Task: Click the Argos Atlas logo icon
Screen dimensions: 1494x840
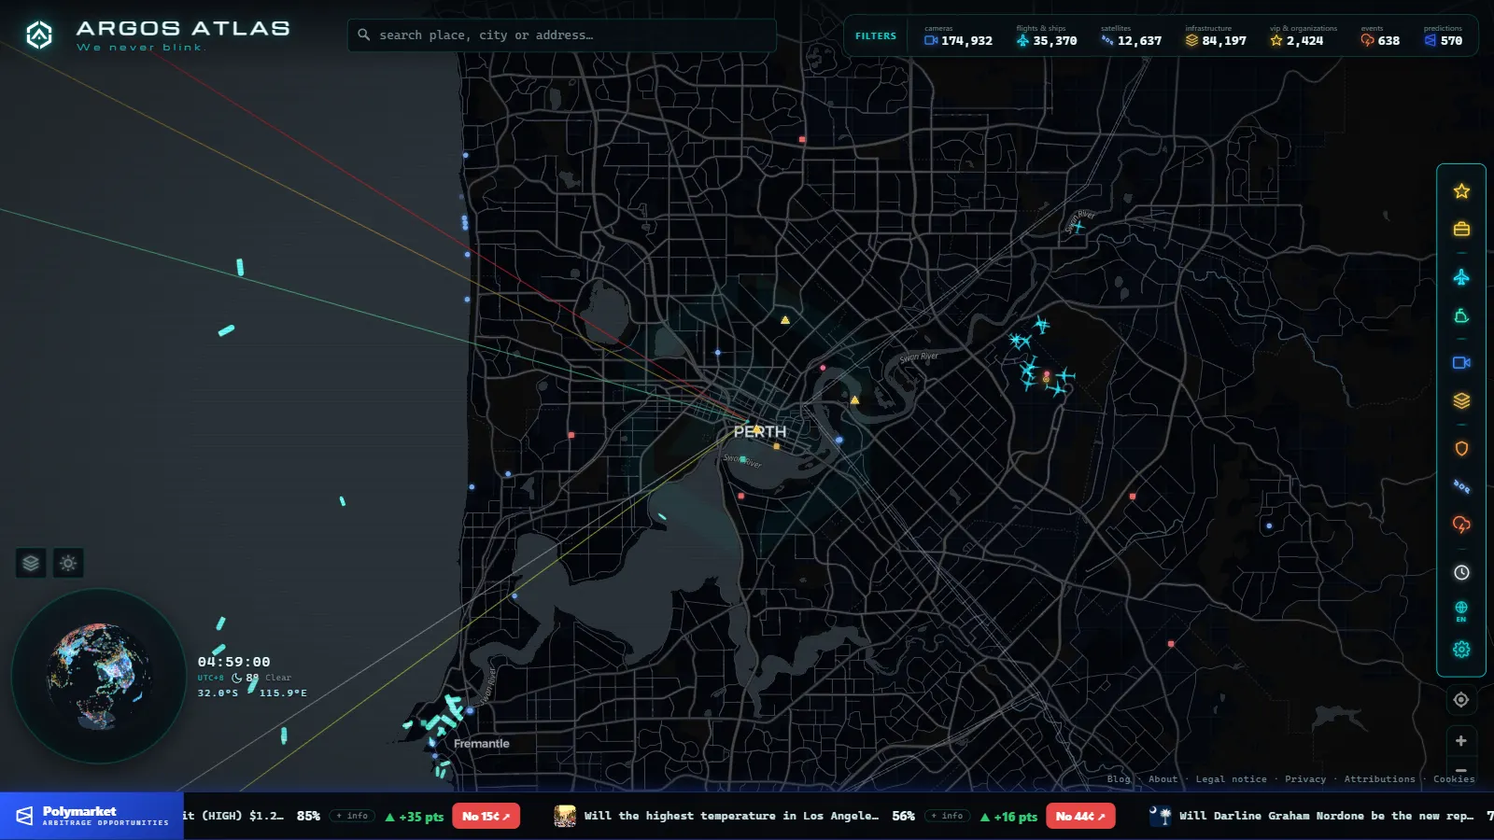Action: (39, 35)
